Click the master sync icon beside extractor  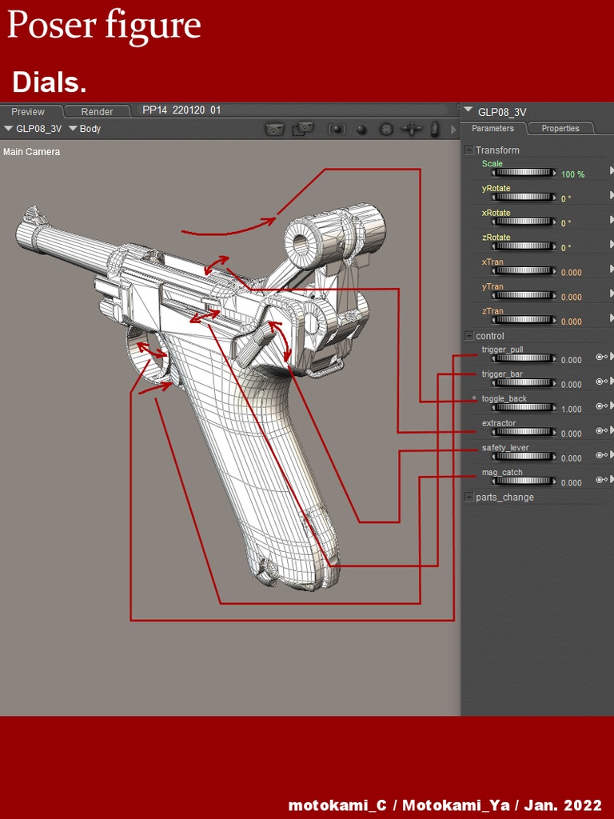601,430
